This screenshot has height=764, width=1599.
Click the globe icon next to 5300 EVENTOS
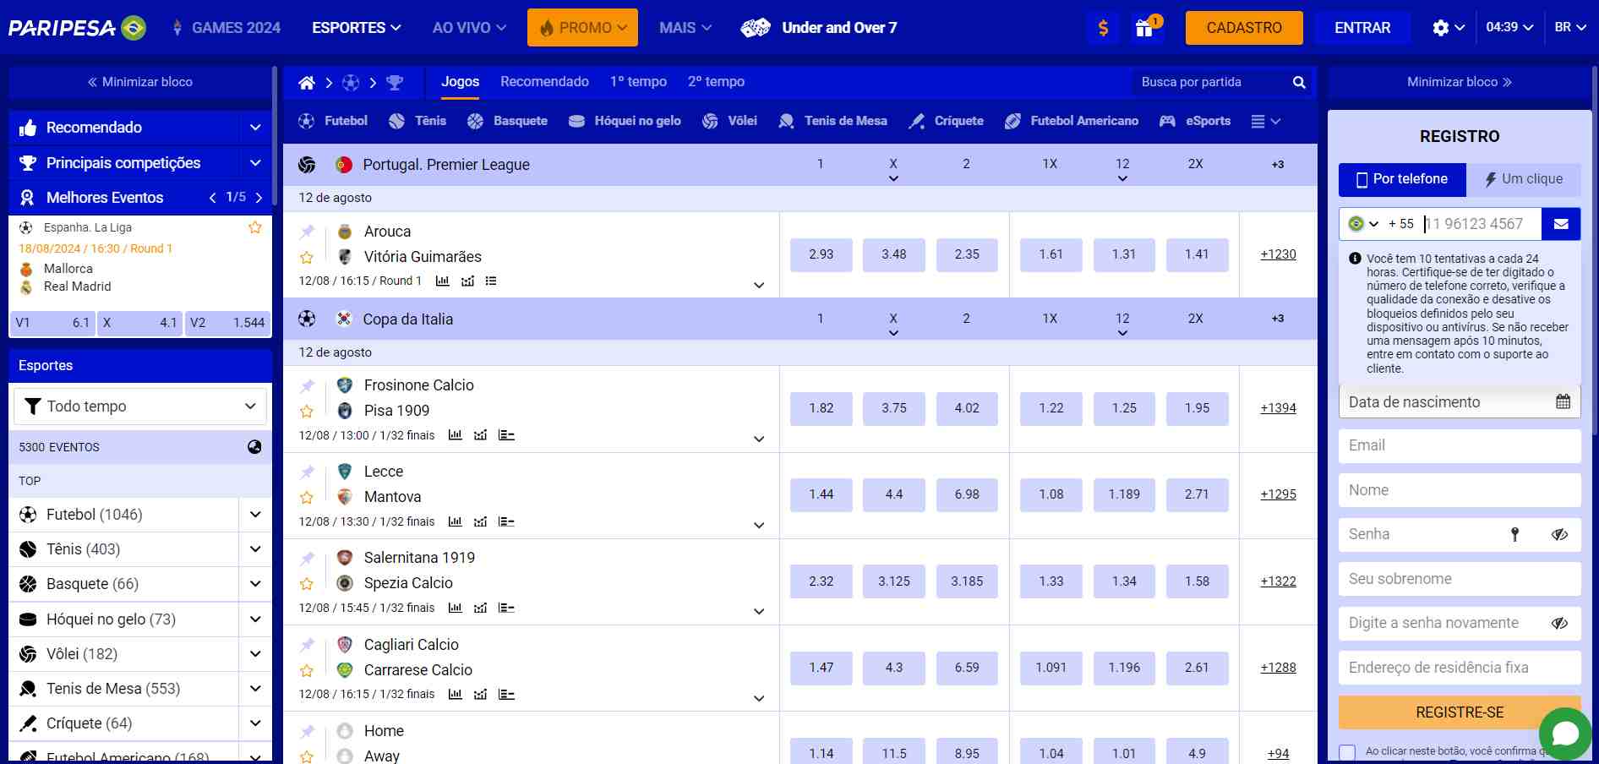[x=254, y=447]
